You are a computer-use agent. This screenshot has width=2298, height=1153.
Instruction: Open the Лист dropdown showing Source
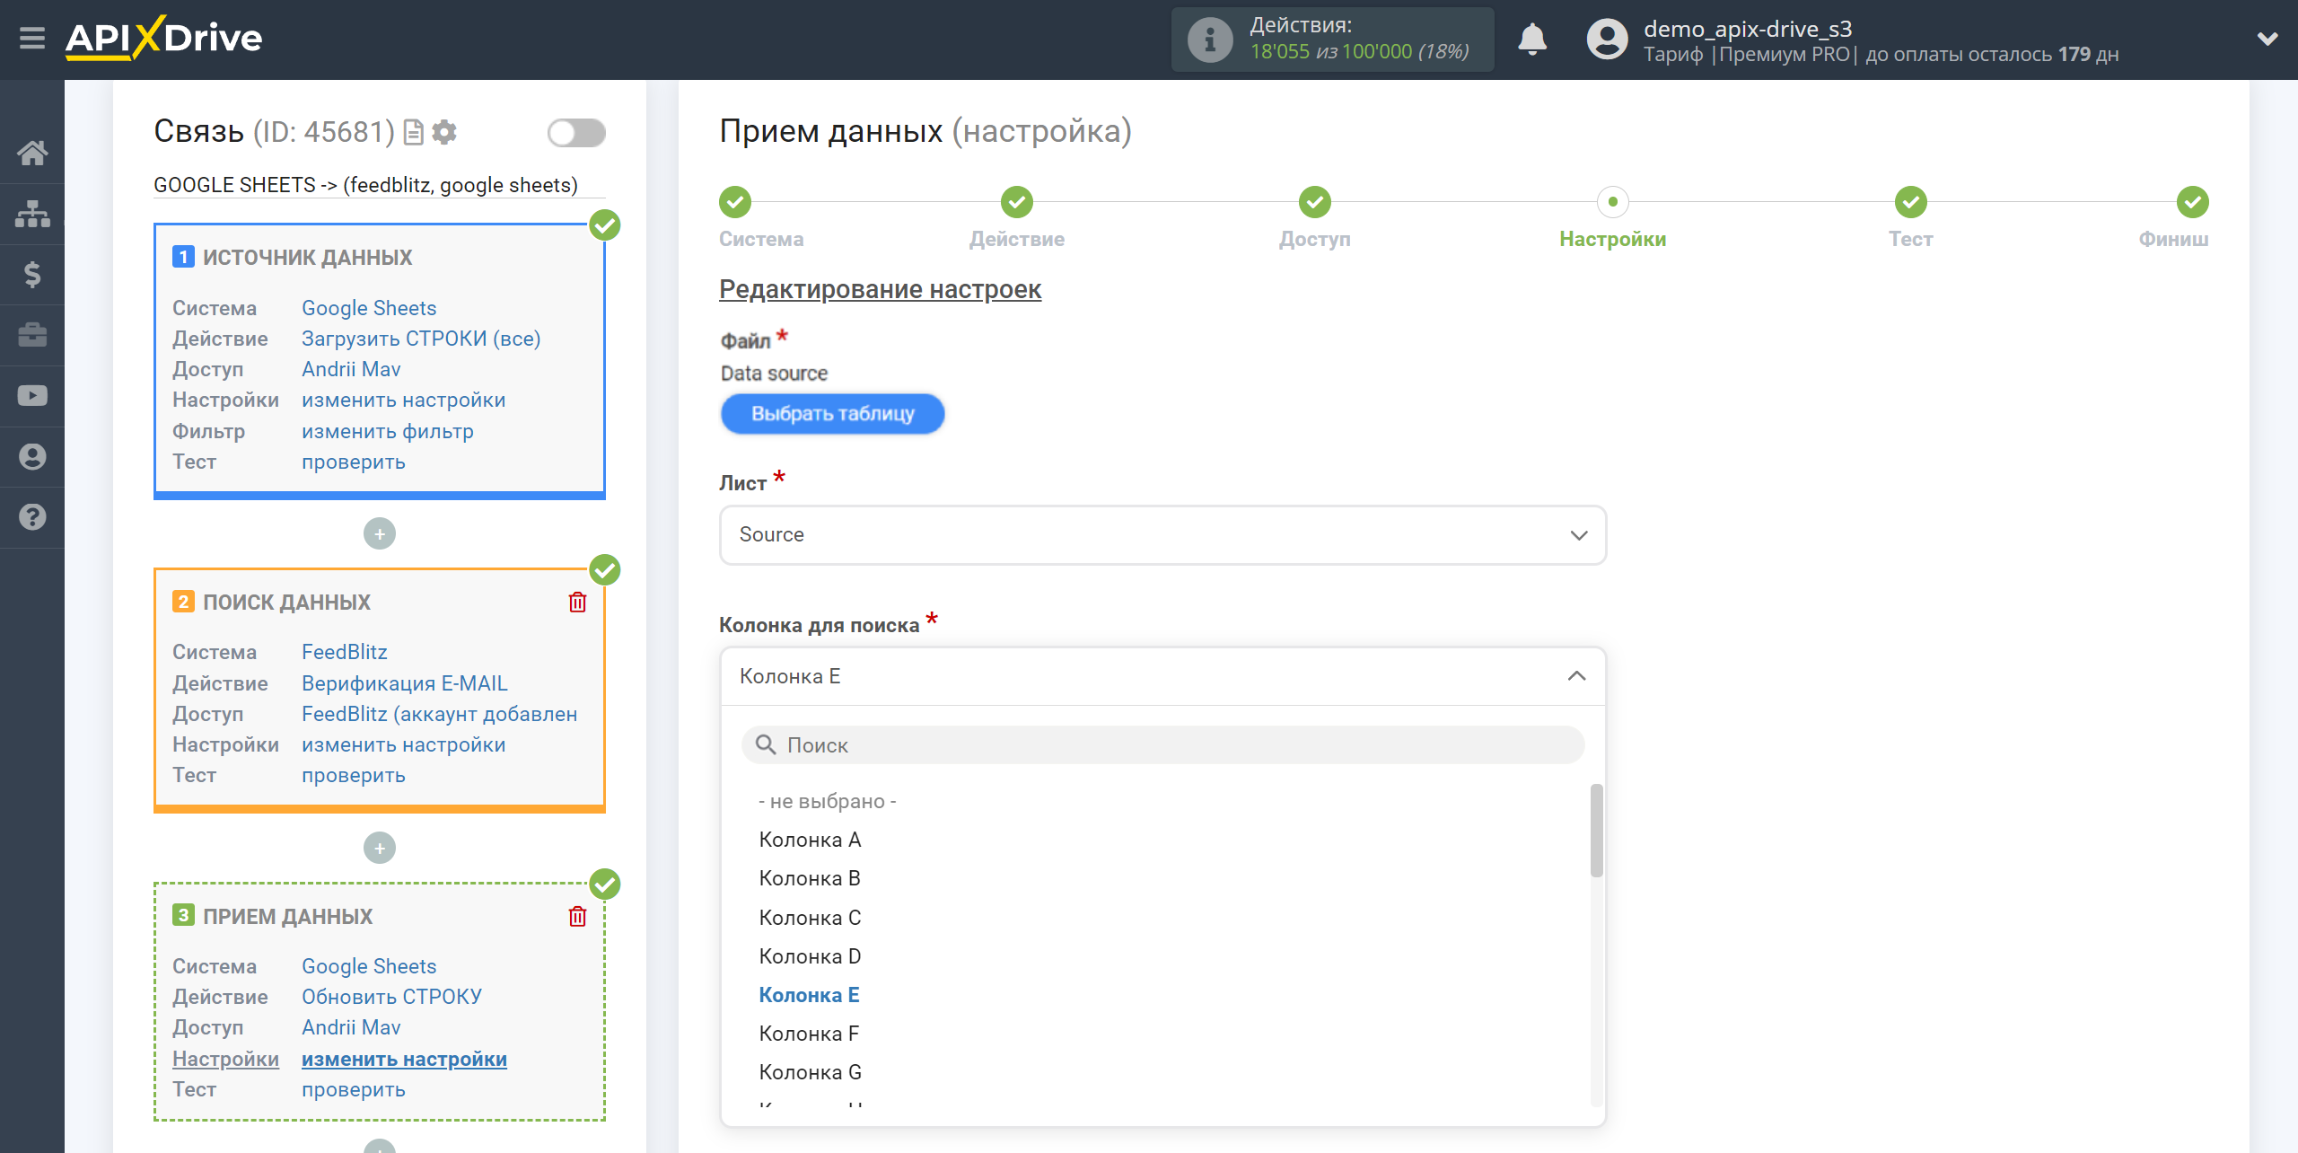pyautogui.click(x=1162, y=535)
